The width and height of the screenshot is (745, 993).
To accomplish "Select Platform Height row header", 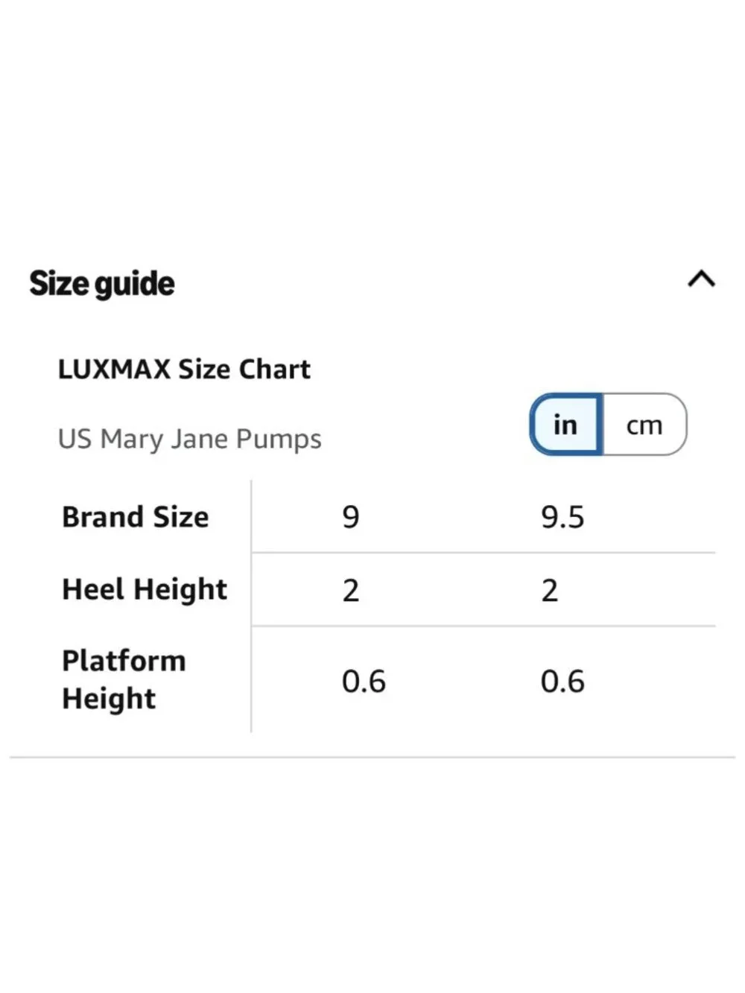I will point(124,679).
